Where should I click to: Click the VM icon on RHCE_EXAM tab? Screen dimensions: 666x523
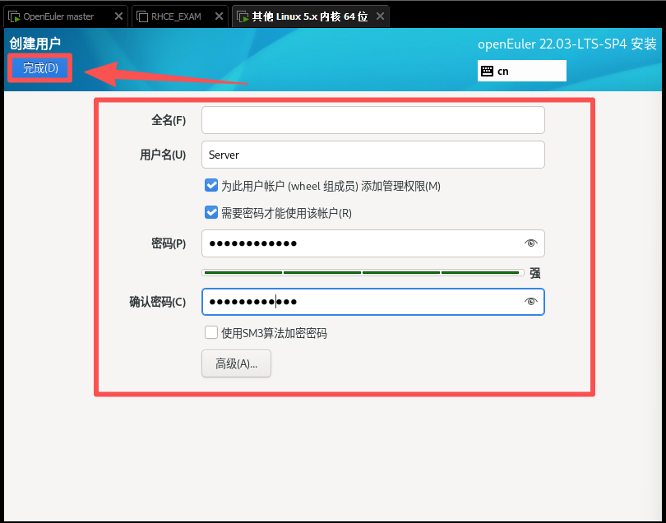click(x=142, y=17)
